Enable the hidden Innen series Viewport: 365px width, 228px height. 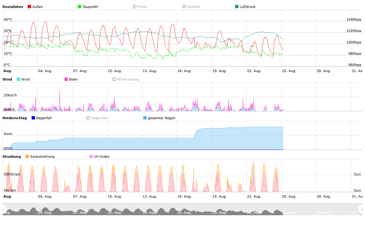140,7
